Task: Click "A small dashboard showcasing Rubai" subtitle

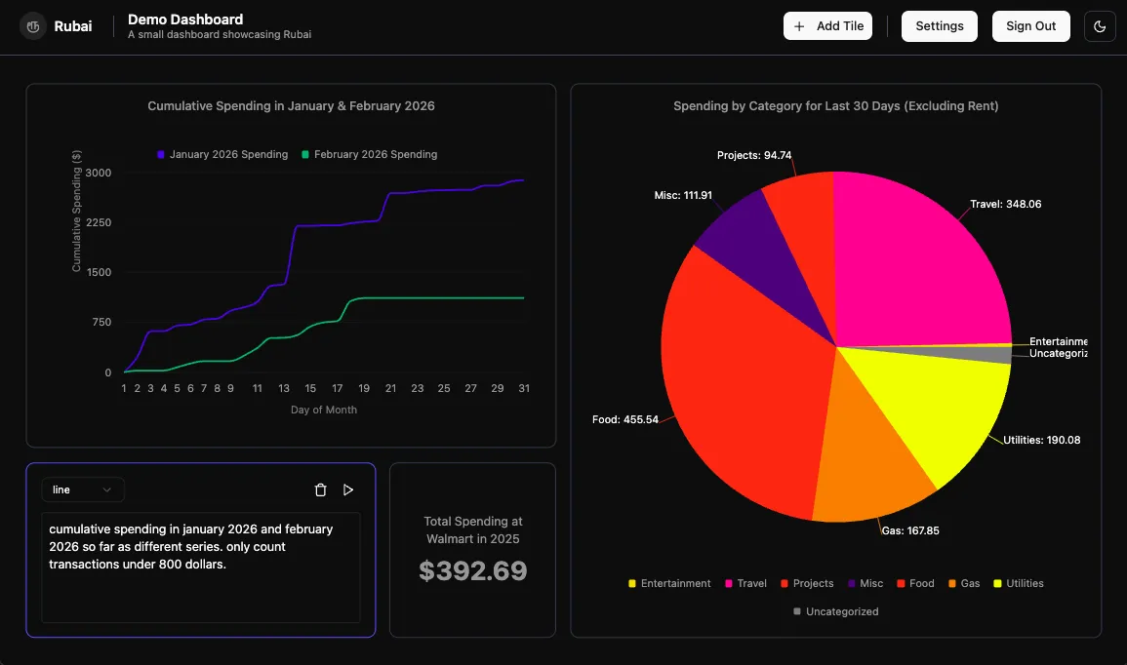Action: point(220,34)
